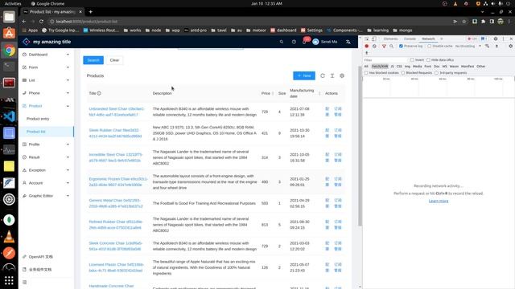This screenshot has width=515, height=289.
Task: Click DevTools error count badge
Action: (x=472, y=39)
